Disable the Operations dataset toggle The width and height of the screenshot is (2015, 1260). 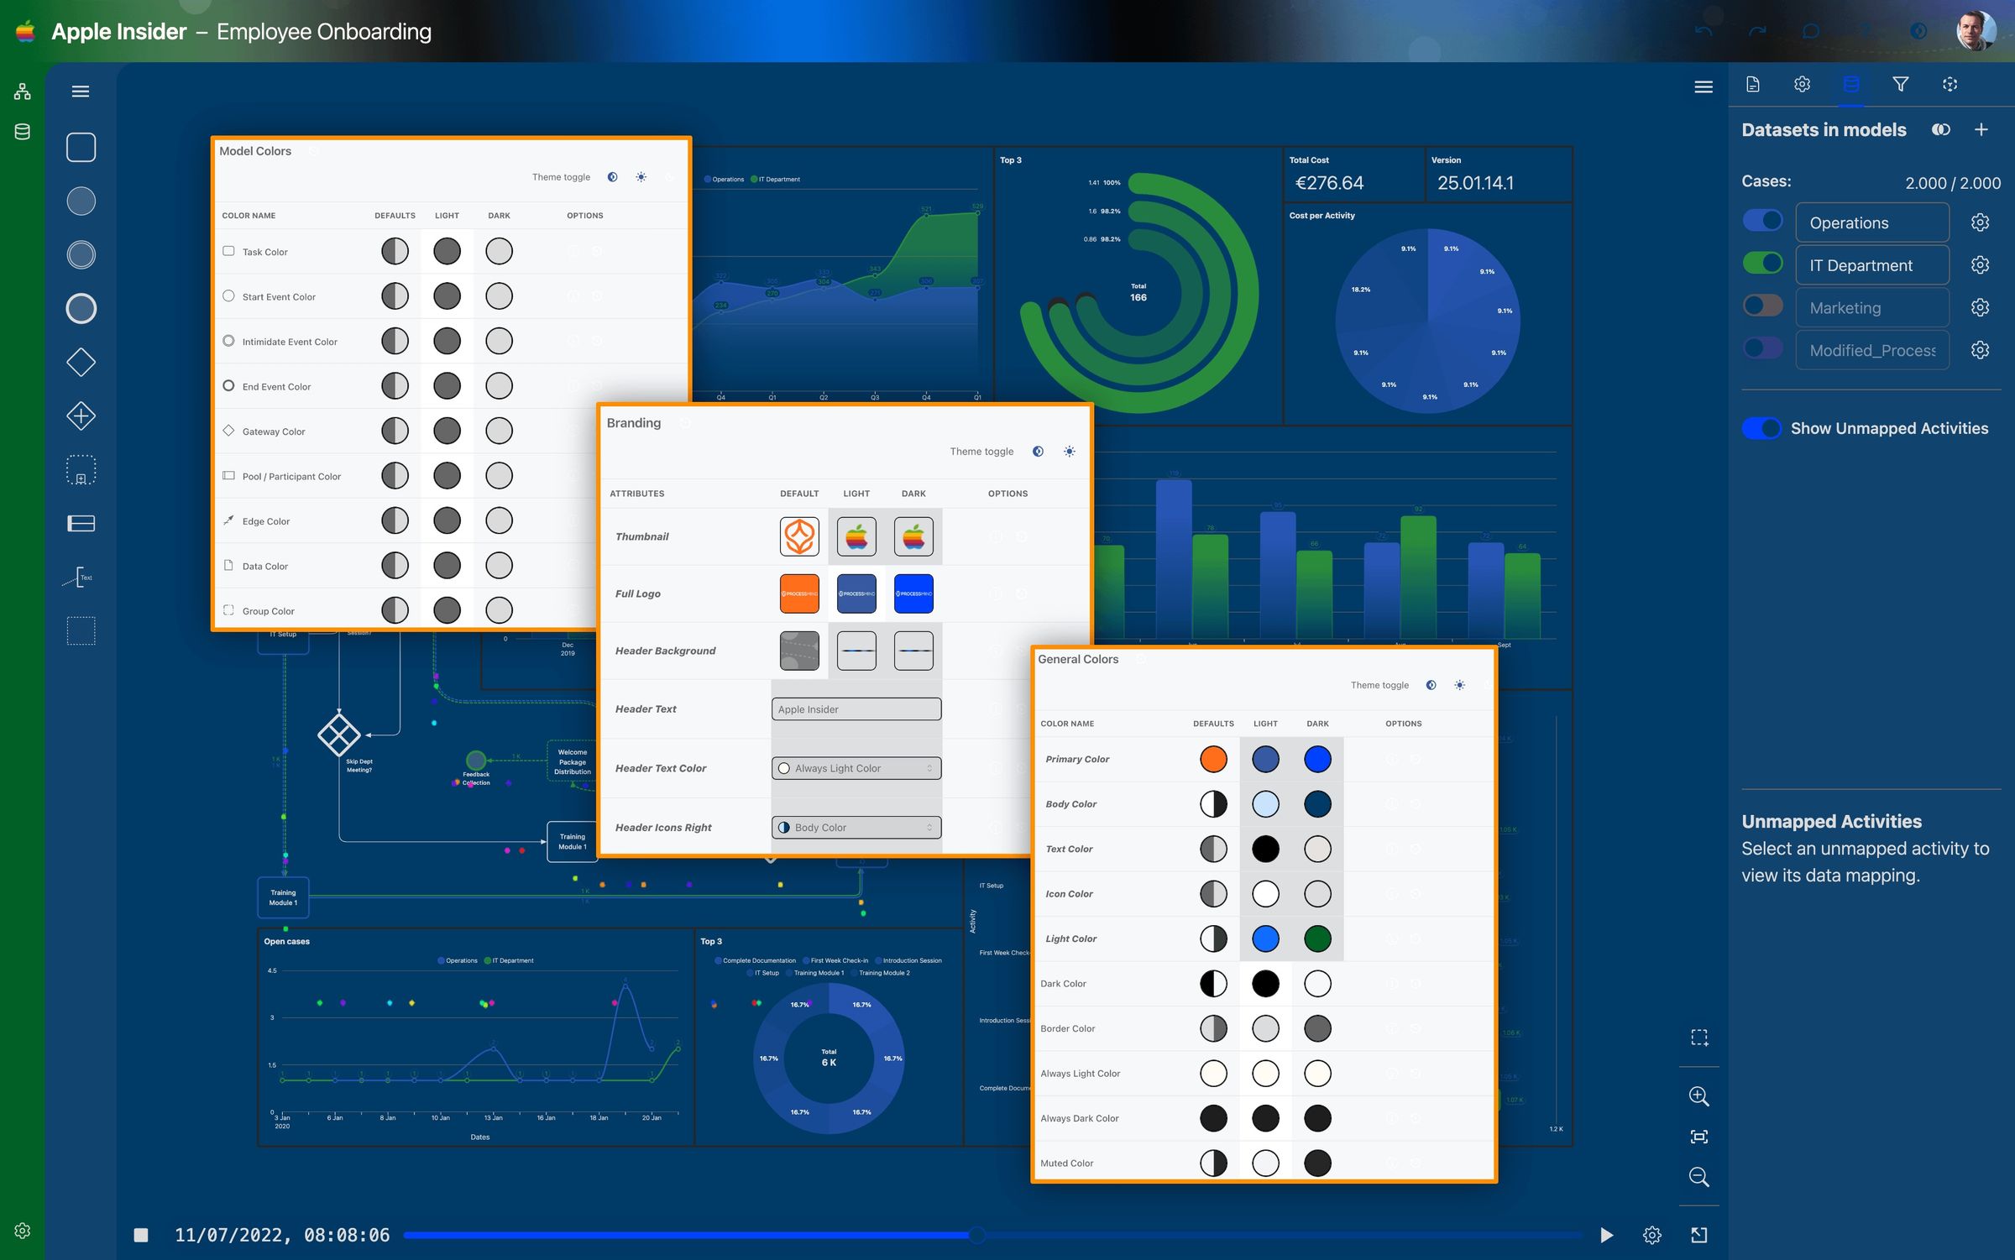(1763, 220)
